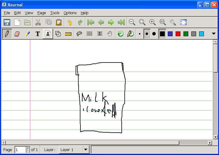Select the Image insert tool
This screenshot has width=219, height=155.
48,34
